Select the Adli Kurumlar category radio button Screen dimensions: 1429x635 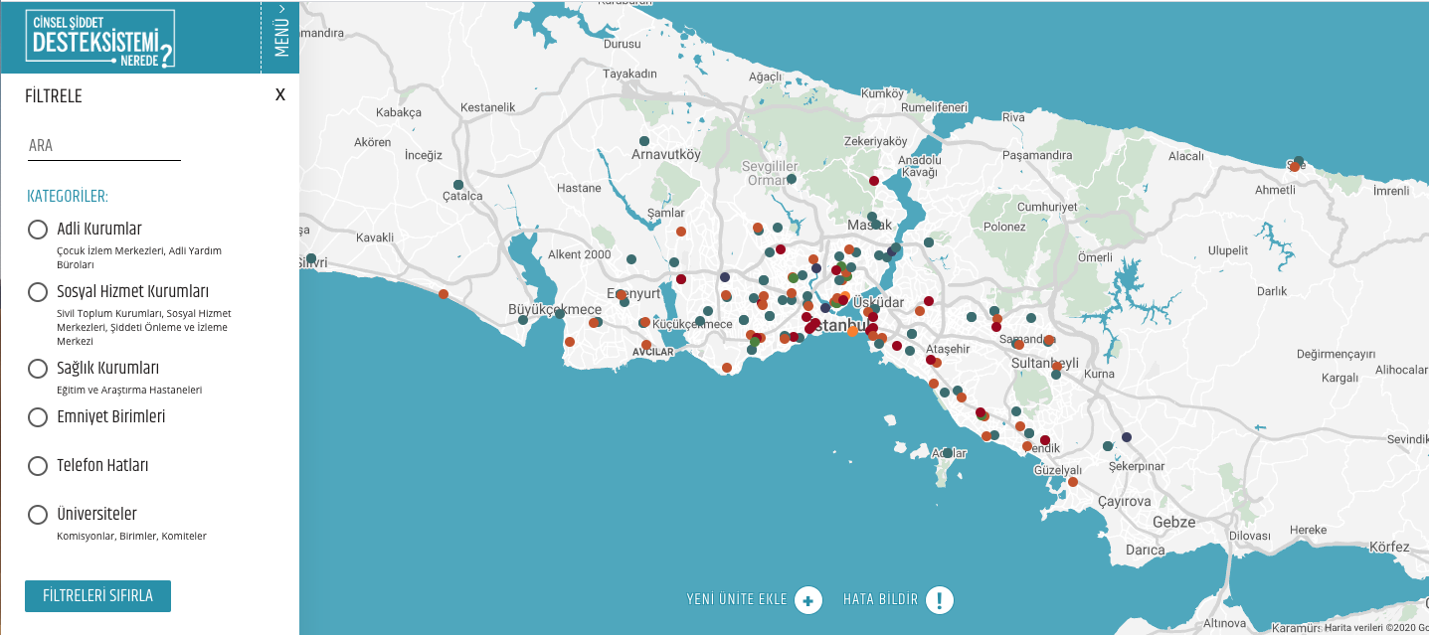tap(38, 230)
